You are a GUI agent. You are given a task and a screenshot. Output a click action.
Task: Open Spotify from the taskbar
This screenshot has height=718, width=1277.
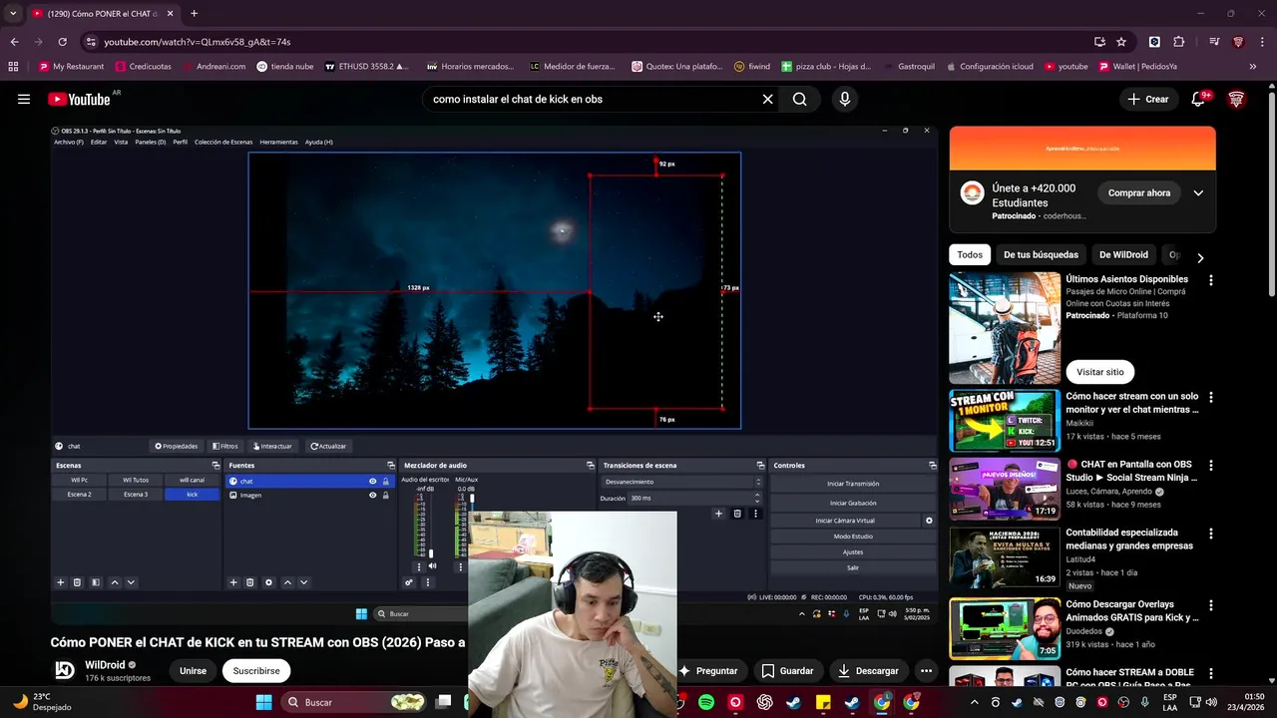[x=706, y=702]
